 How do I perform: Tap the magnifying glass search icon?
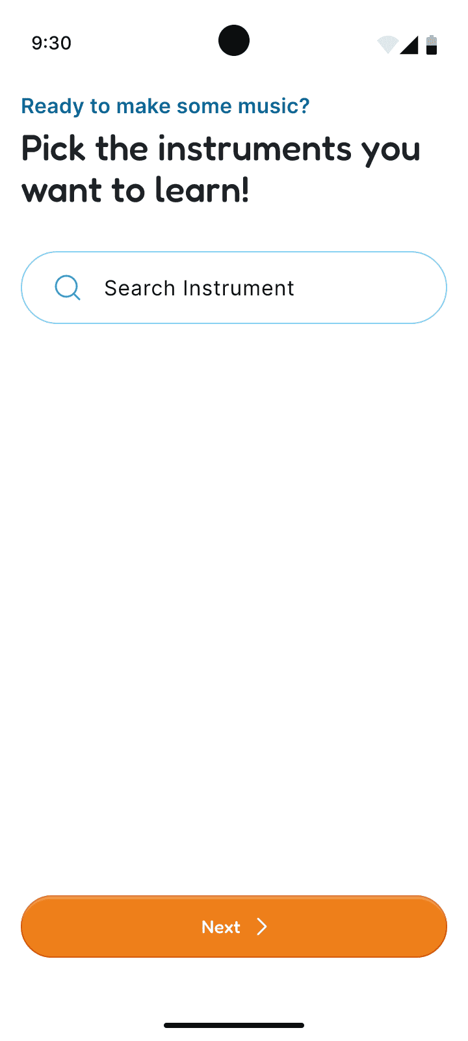68,288
